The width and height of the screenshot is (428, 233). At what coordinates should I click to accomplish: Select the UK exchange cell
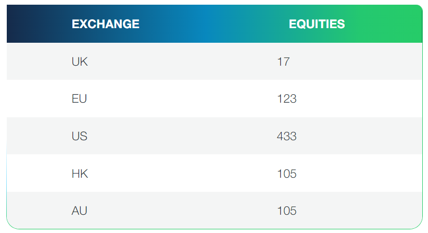click(x=80, y=62)
